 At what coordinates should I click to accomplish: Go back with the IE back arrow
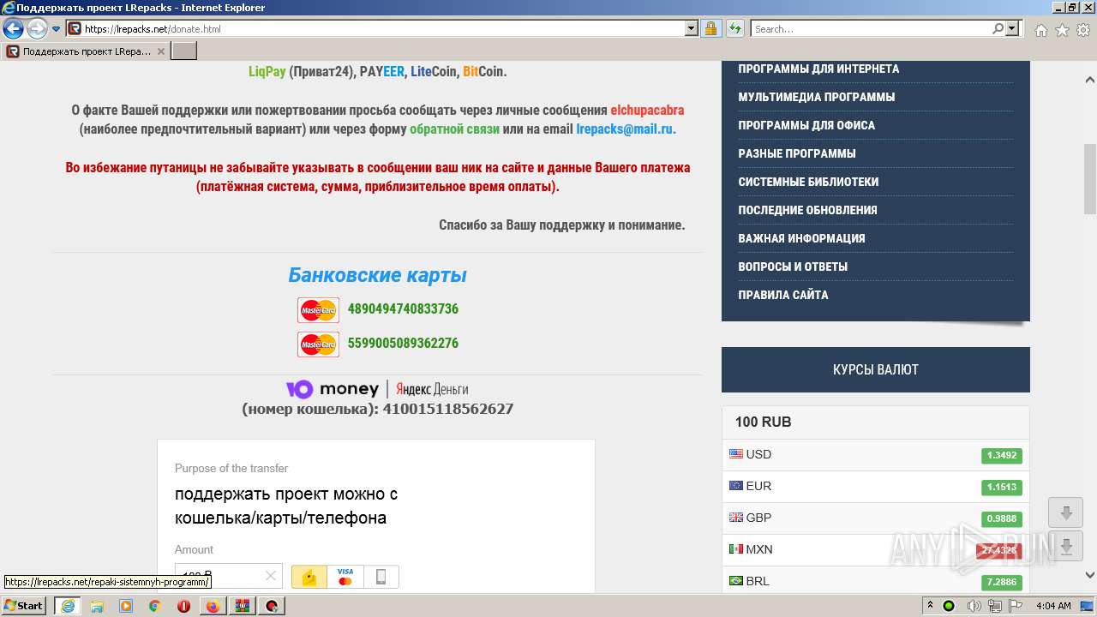click(13, 28)
